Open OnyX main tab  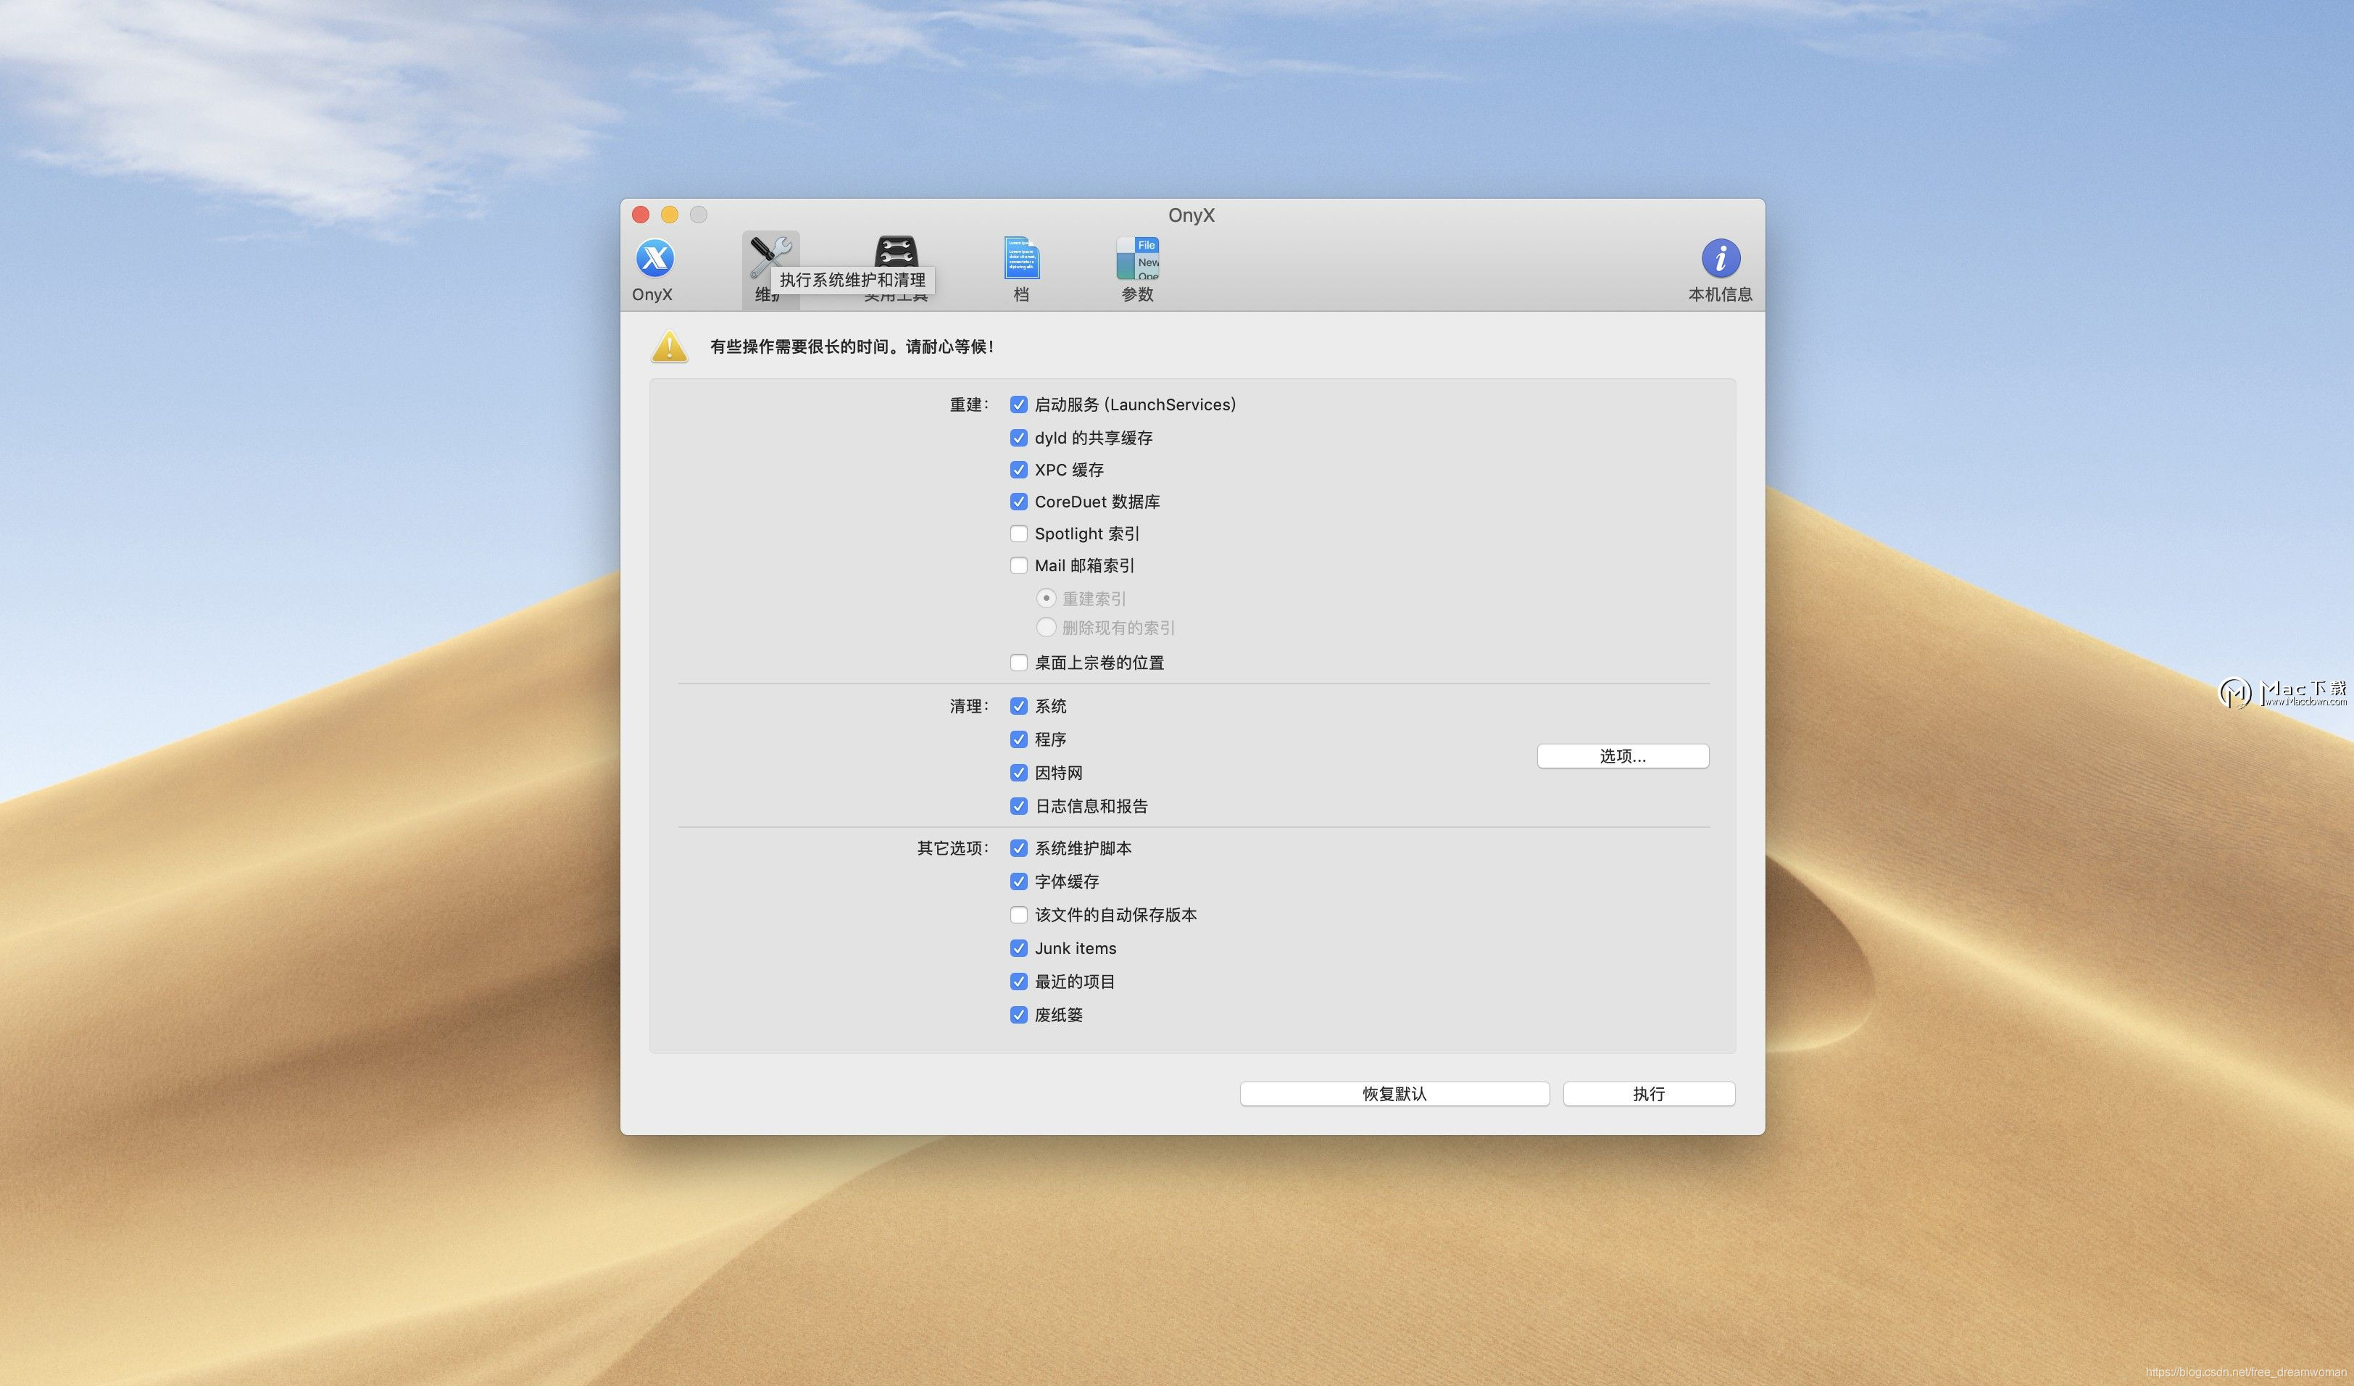pyautogui.click(x=652, y=267)
